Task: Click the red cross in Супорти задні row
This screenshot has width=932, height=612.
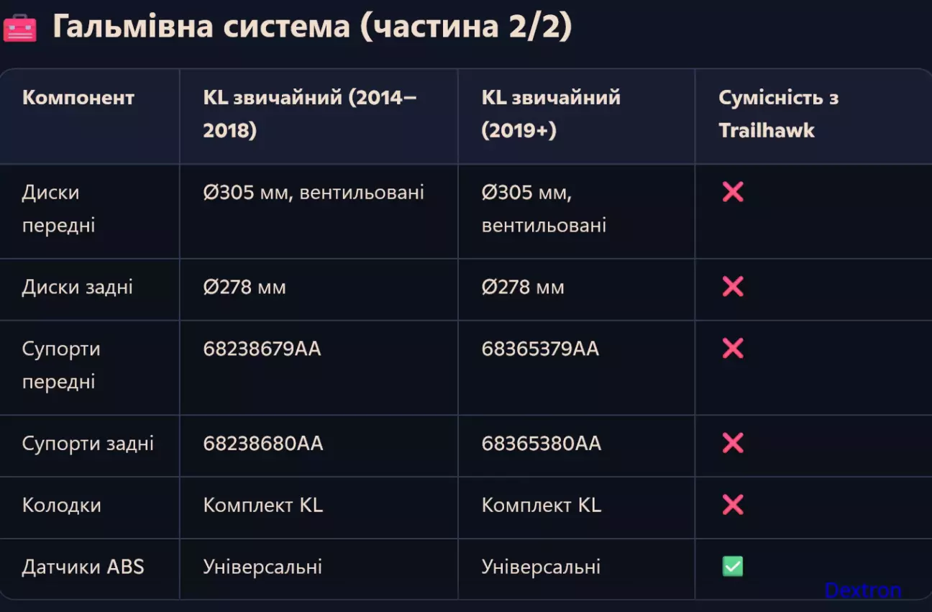Action: coord(732,443)
